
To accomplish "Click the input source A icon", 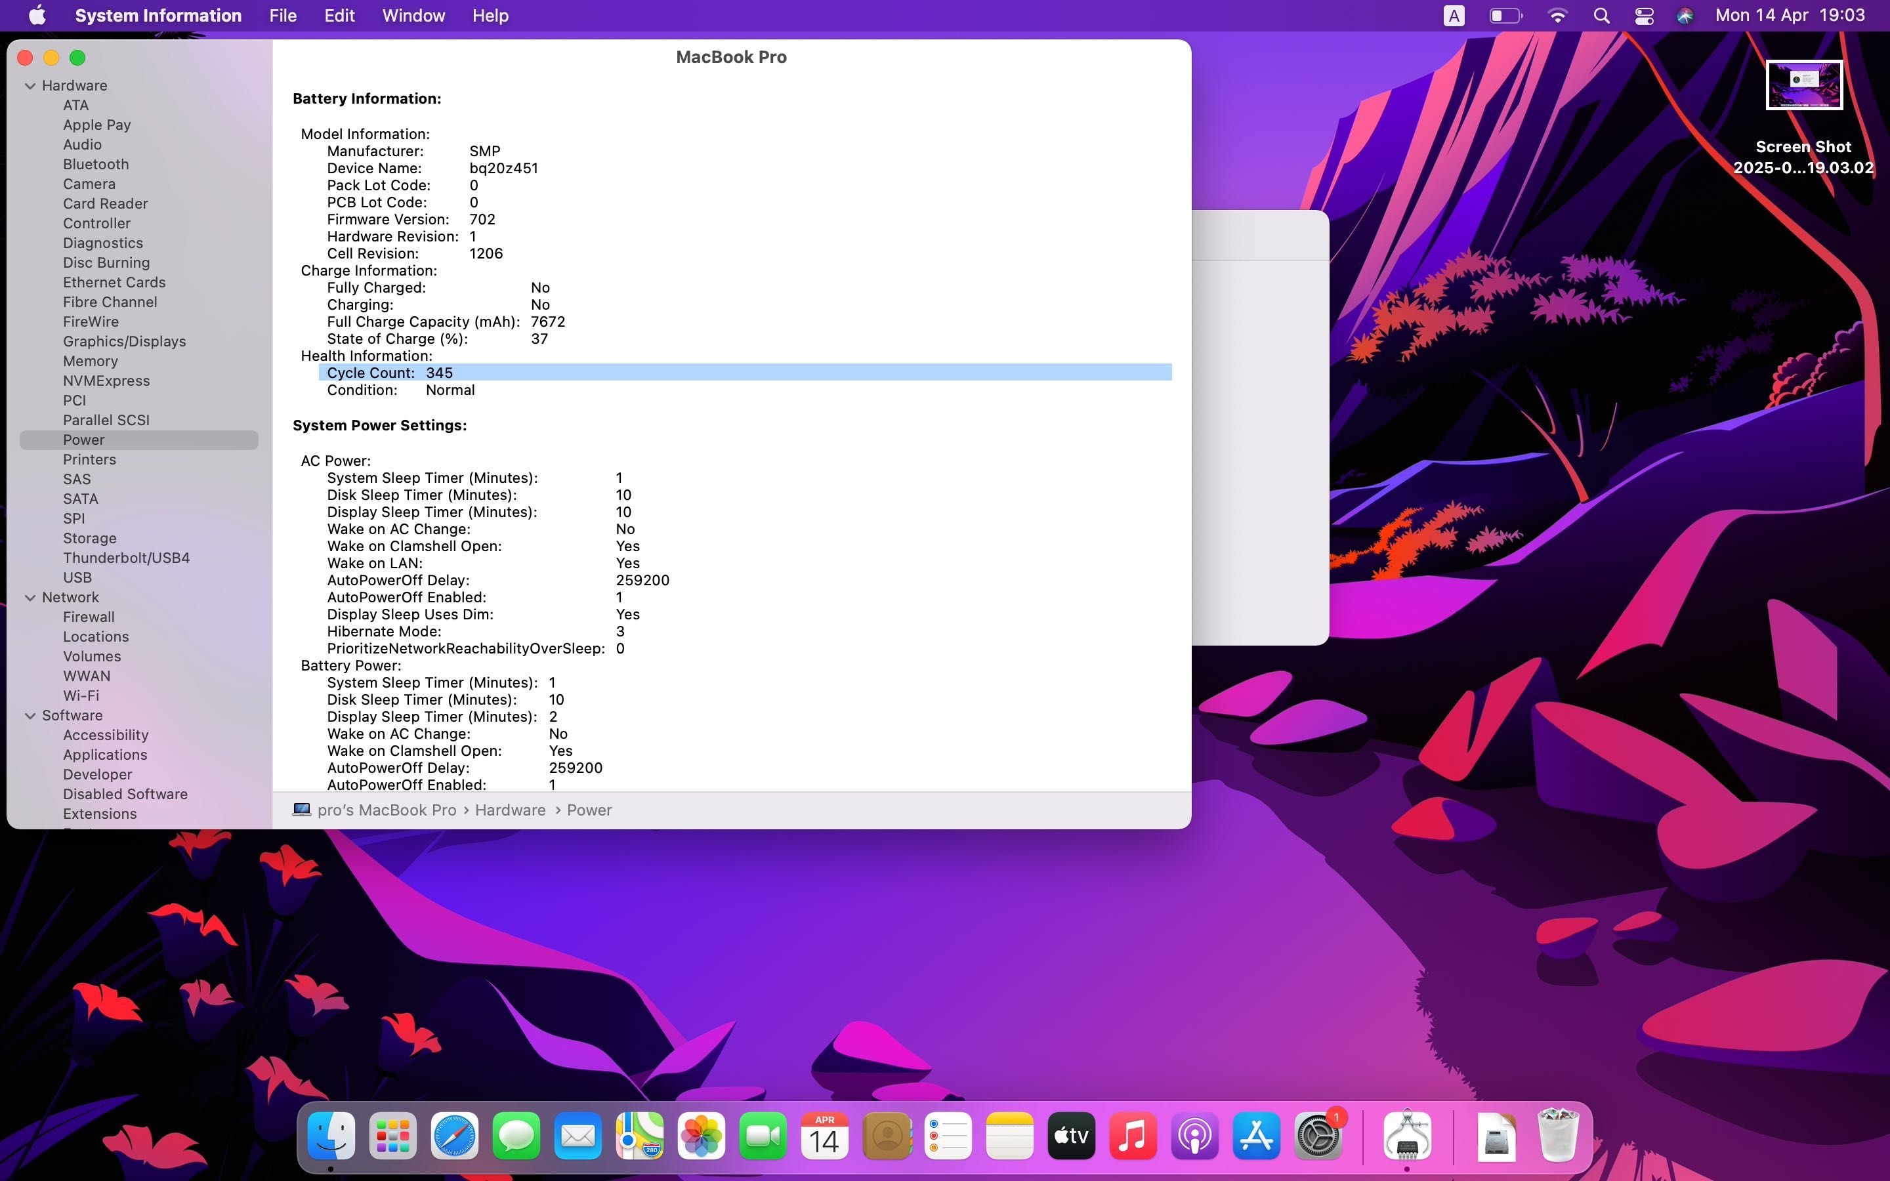I will coord(1454,16).
